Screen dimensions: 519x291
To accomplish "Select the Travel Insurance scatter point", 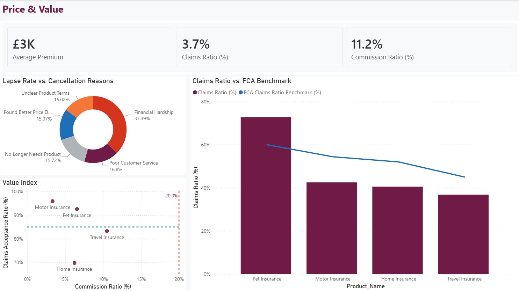I will coord(107,231).
